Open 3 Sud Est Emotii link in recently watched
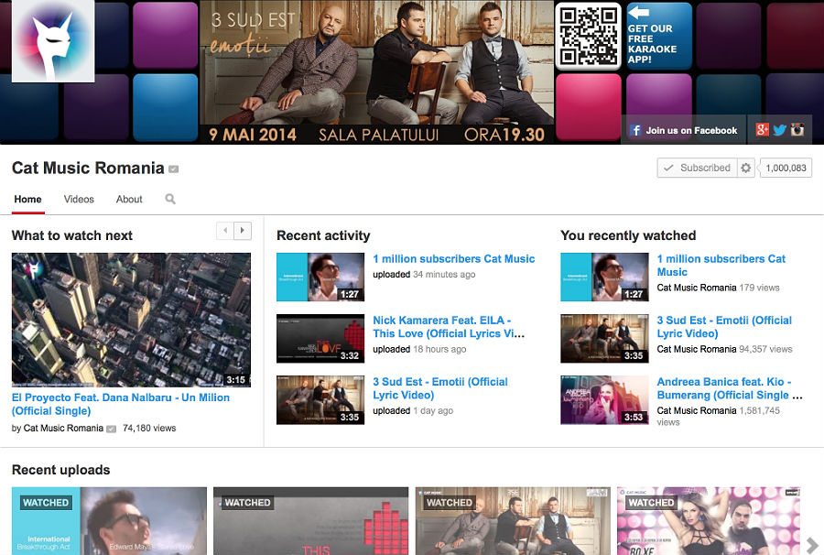The image size is (824, 555). point(724,327)
